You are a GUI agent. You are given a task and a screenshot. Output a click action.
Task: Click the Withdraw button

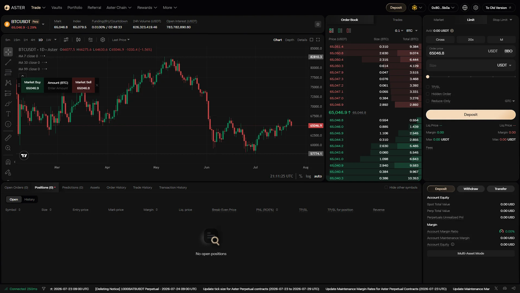click(x=471, y=189)
